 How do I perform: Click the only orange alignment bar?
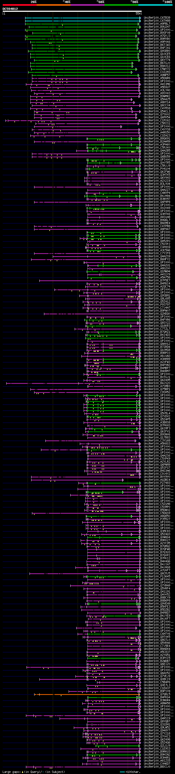coord(87,694)
